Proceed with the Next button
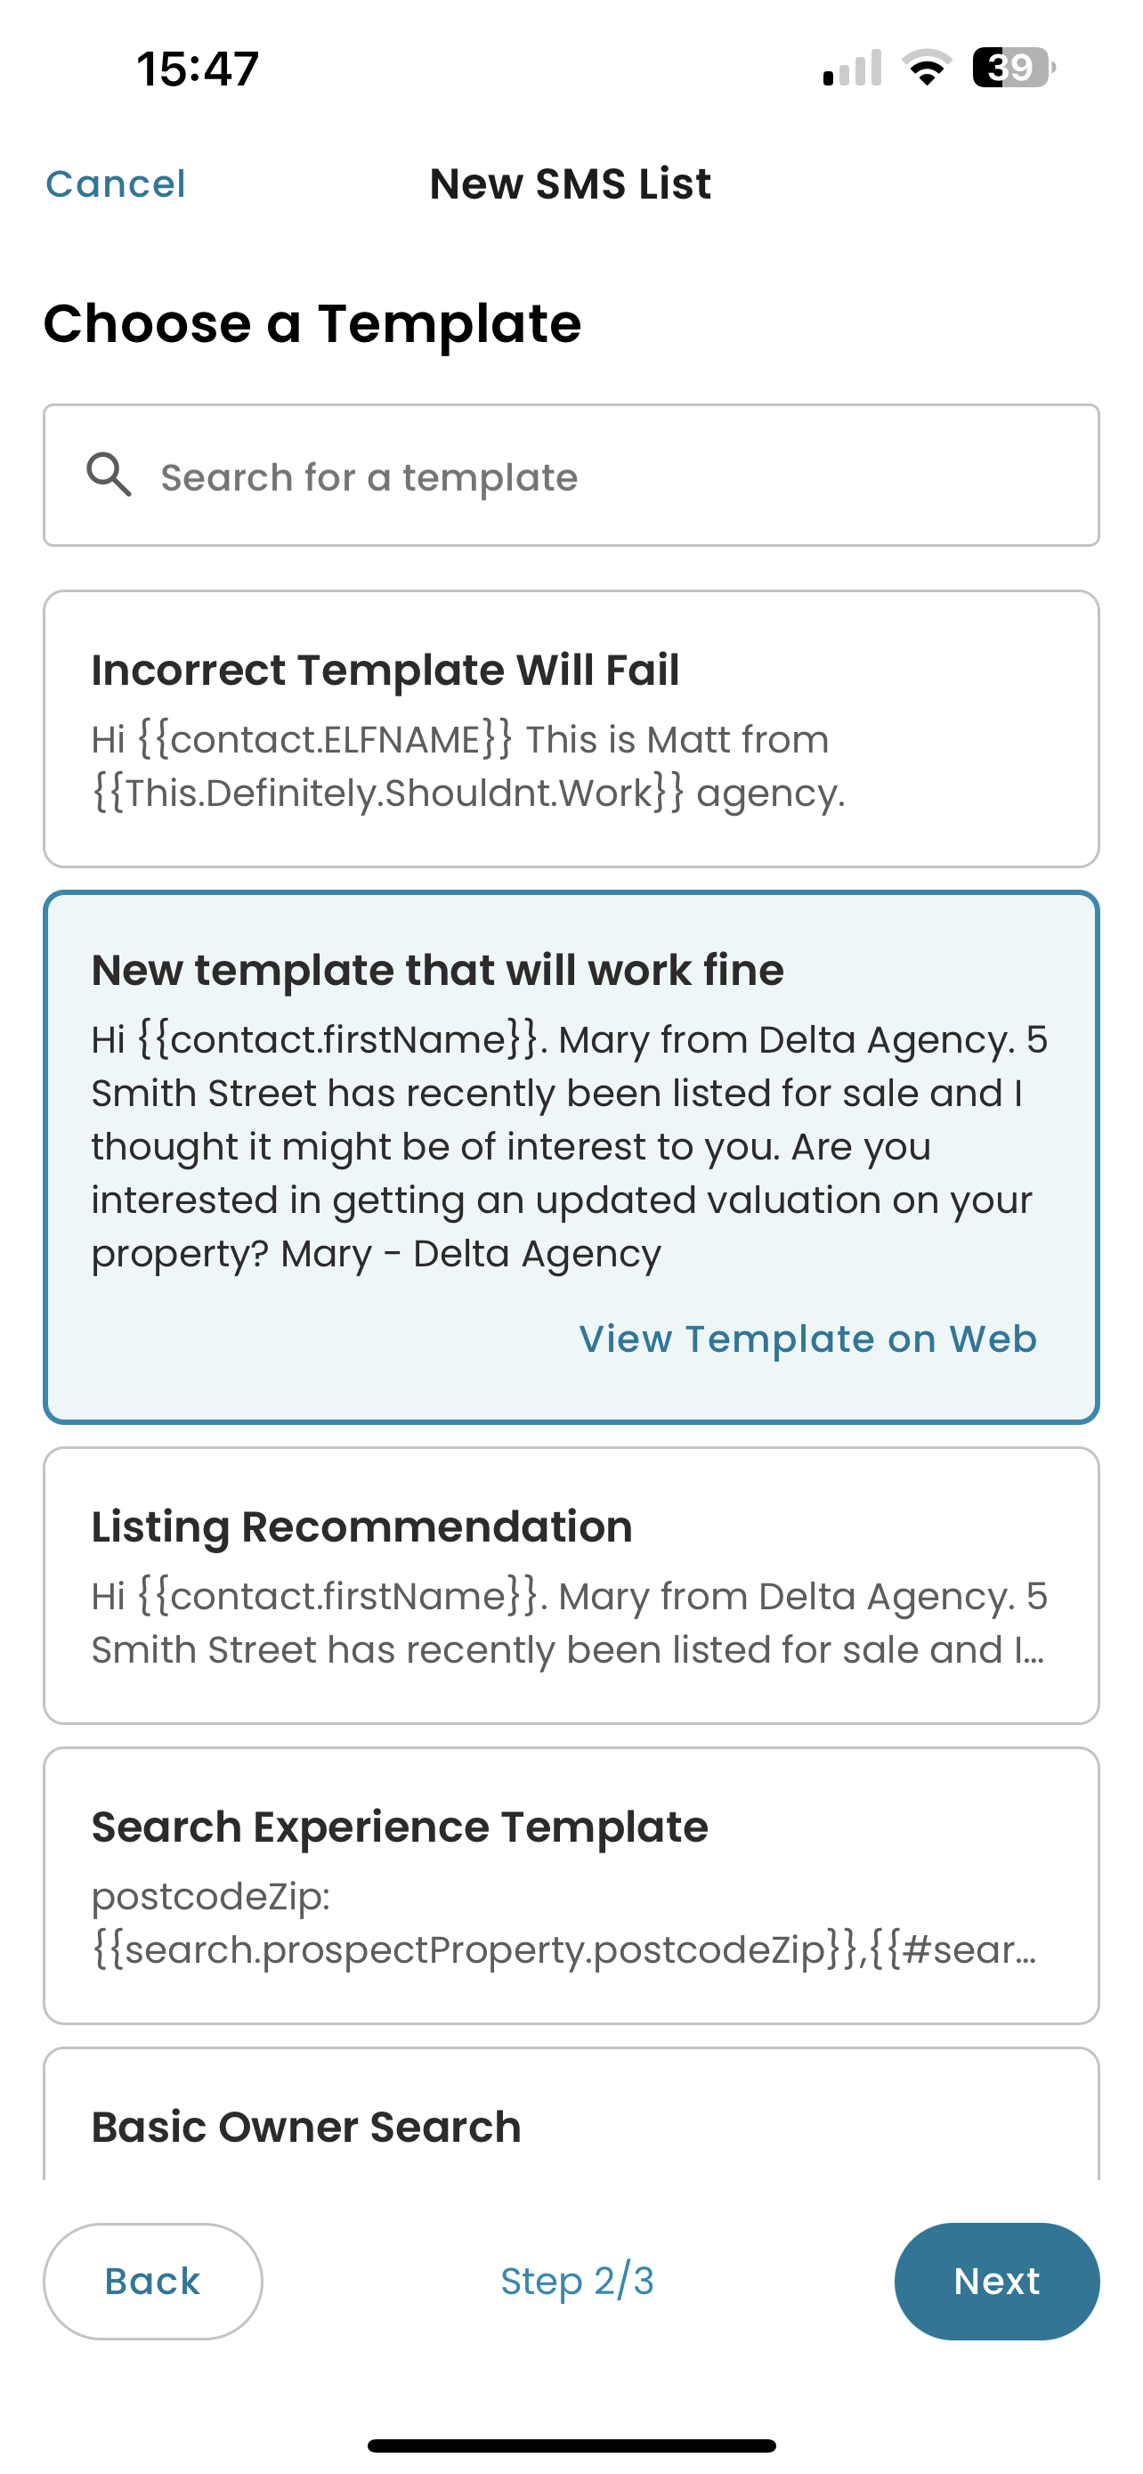The width and height of the screenshot is (1143, 2474). point(997,2281)
